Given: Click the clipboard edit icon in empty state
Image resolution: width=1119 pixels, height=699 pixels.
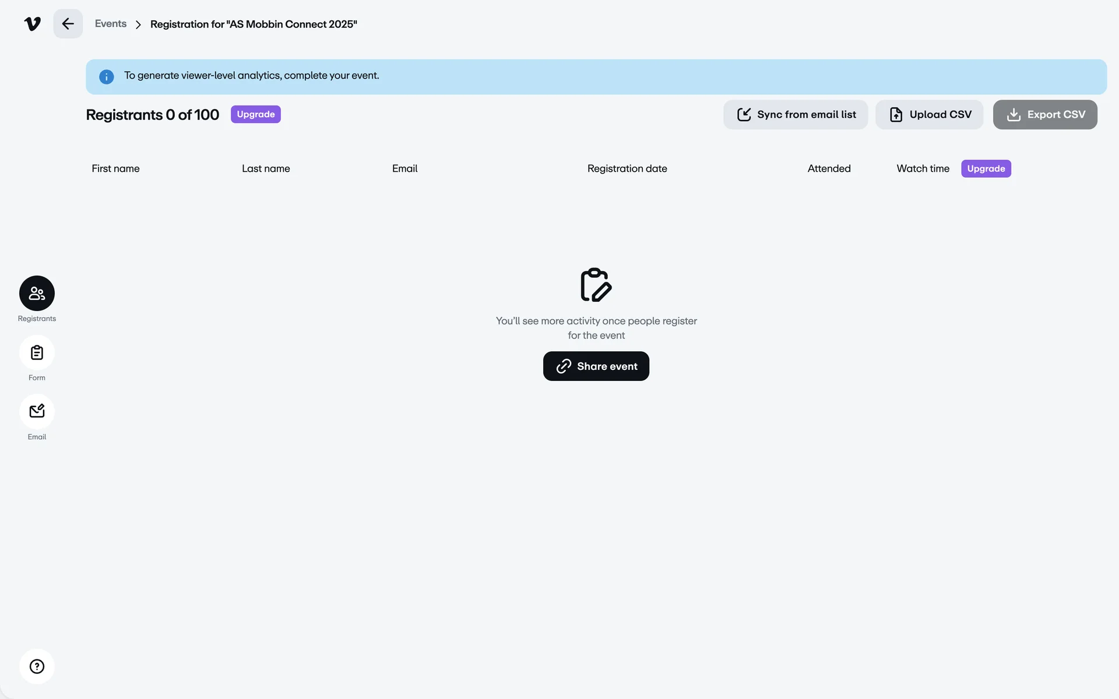Looking at the screenshot, I should click(x=596, y=285).
